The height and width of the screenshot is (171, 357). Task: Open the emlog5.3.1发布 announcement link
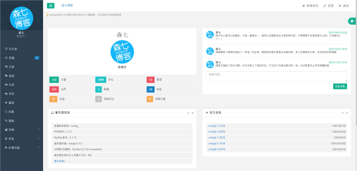point(217,126)
